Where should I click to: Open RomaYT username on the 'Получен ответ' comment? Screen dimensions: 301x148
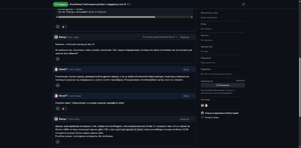[63, 96]
